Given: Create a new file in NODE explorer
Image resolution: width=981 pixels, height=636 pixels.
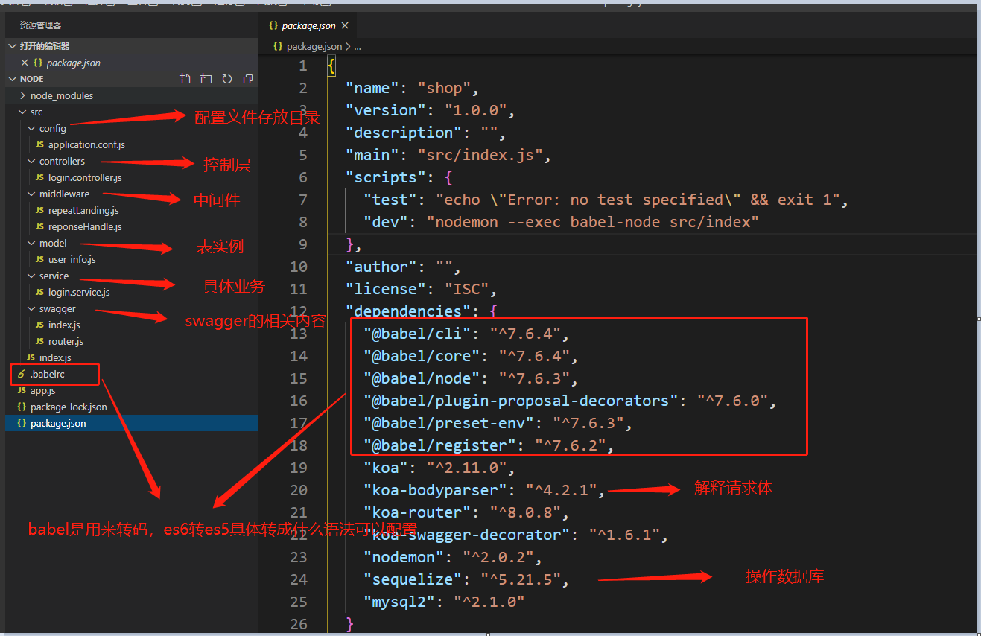Looking at the screenshot, I should pos(185,79).
